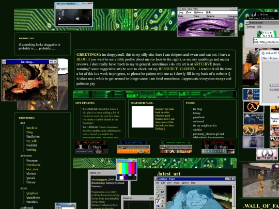279x209 pixels.
Task: Select the color picker eyedropper in Paint
Action: pyautogui.click(x=158, y=197)
